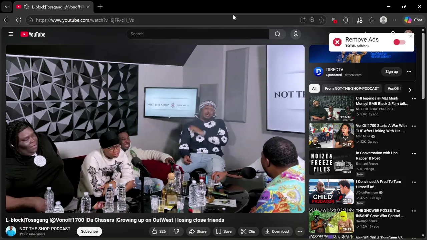427x240 pixels.
Task: Dislike the video with thumbs down
Action: [x=176, y=231]
